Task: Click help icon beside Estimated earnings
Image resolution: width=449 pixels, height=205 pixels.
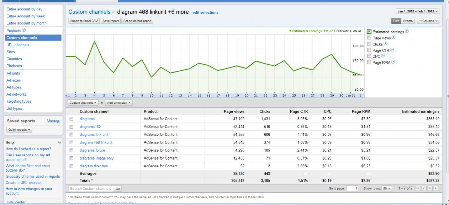Action: [407, 32]
